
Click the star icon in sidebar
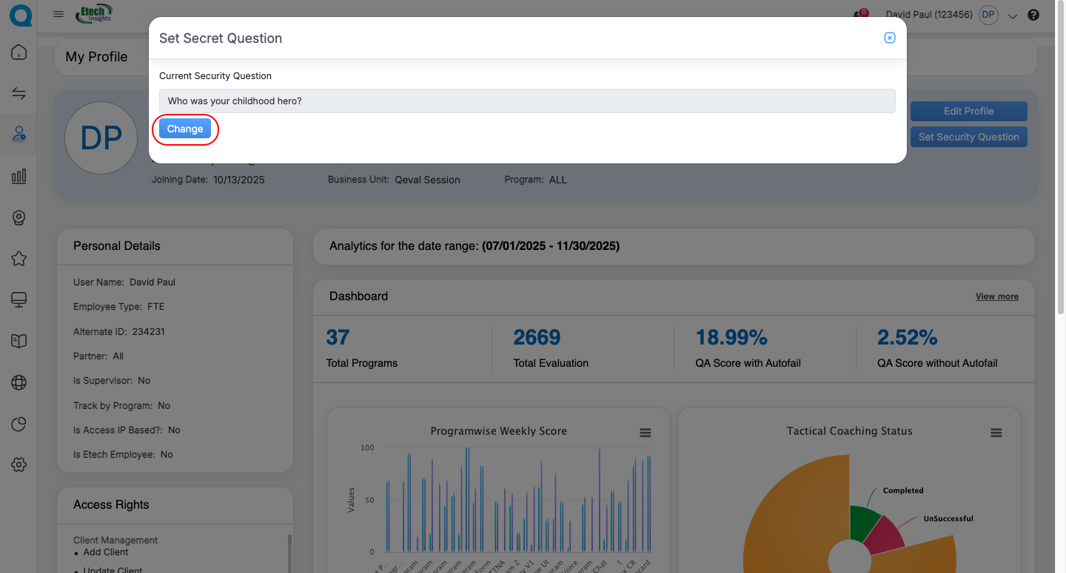[x=19, y=258]
